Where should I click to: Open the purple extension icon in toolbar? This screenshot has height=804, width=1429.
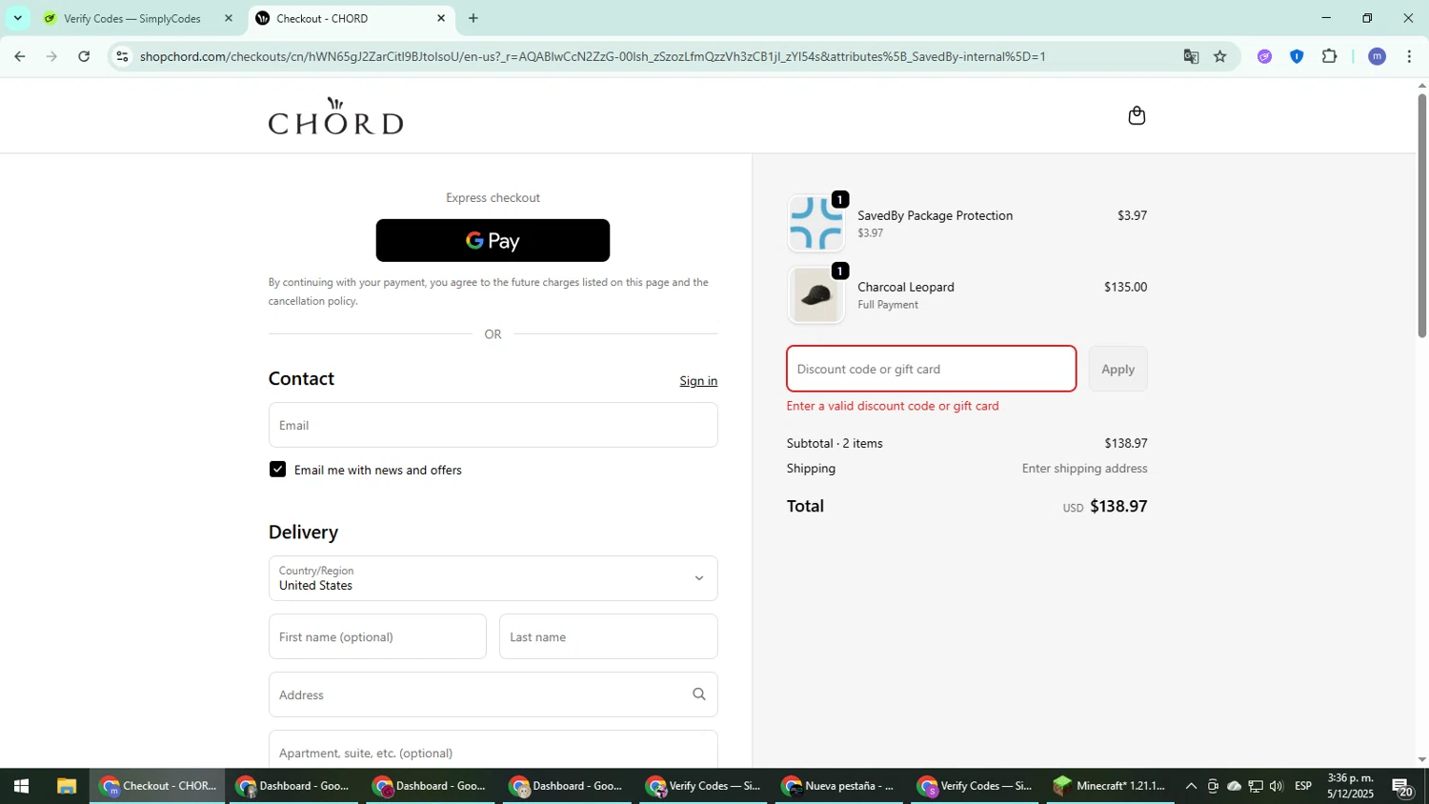pyautogui.click(x=1264, y=56)
